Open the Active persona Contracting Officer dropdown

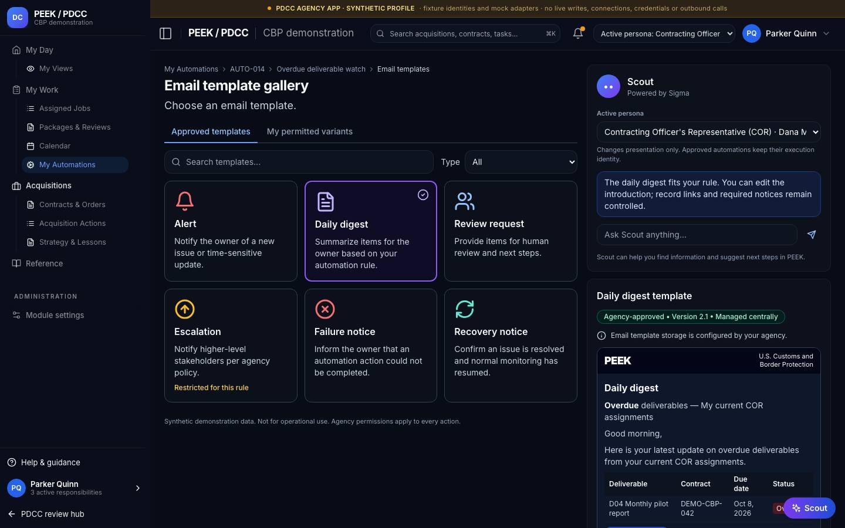pos(664,33)
